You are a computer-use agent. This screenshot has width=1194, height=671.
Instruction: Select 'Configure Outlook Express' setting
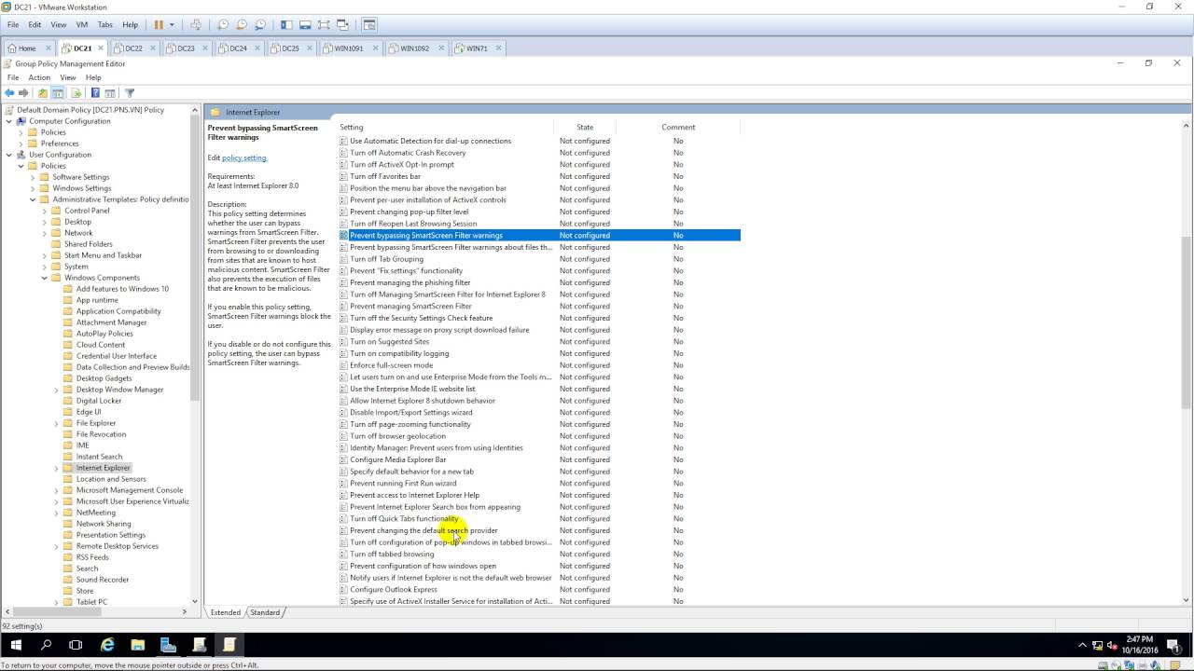393,589
